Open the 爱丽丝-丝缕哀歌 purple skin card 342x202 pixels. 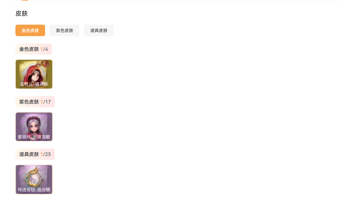[x=34, y=127]
